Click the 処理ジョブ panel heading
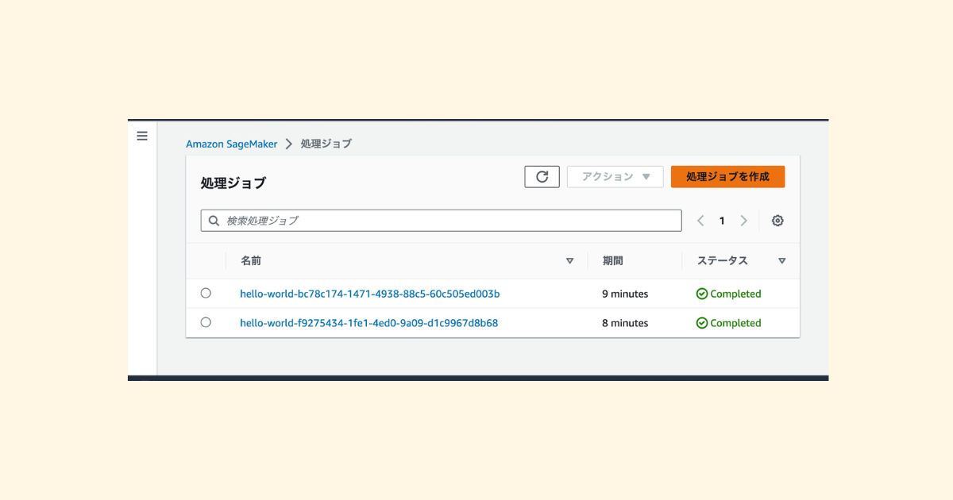Image resolution: width=953 pixels, height=500 pixels. [233, 183]
